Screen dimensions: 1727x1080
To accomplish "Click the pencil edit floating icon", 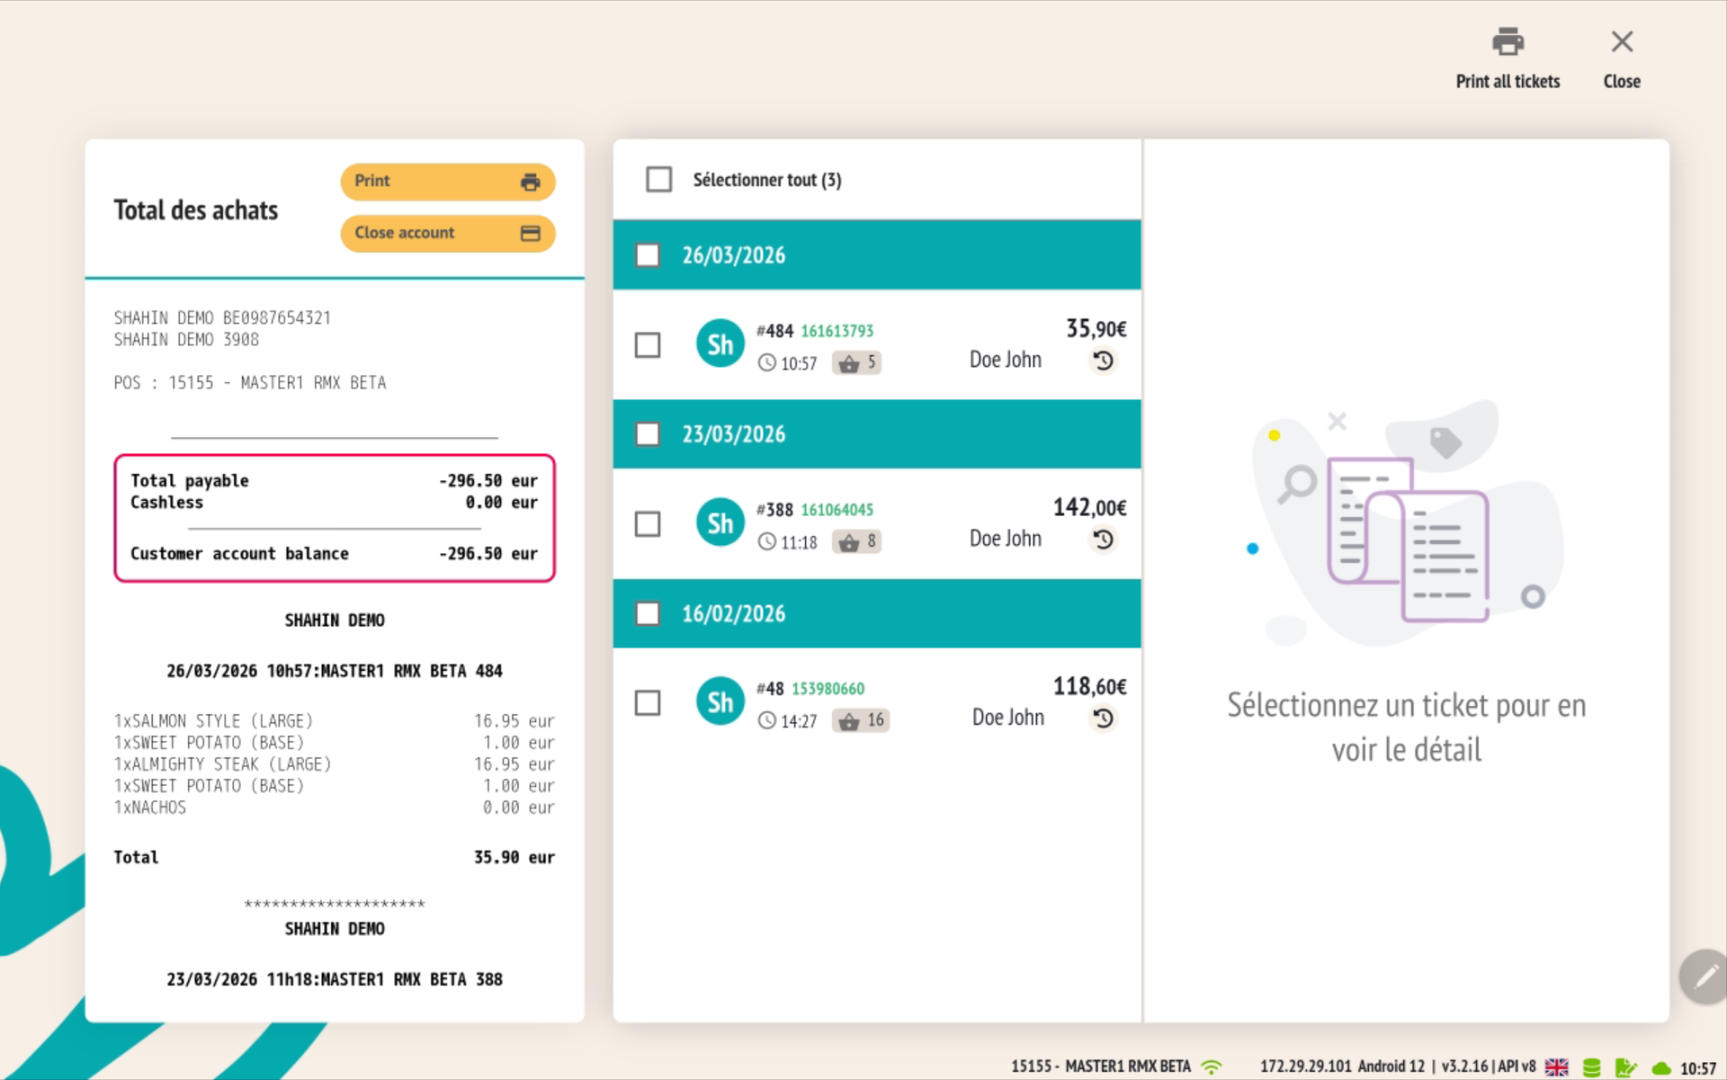I will [x=1704, y=977].
